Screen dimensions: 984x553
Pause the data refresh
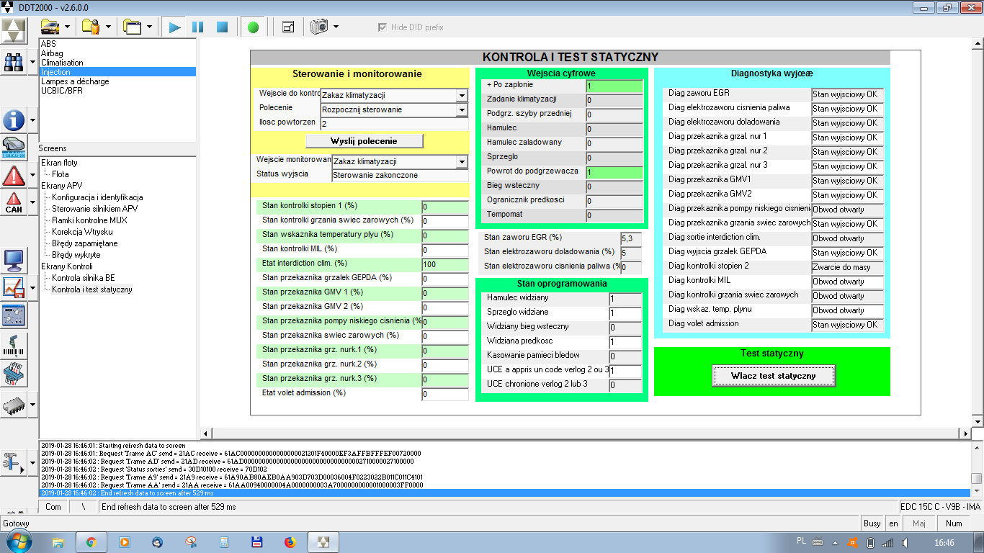click(x=198, y=27)
